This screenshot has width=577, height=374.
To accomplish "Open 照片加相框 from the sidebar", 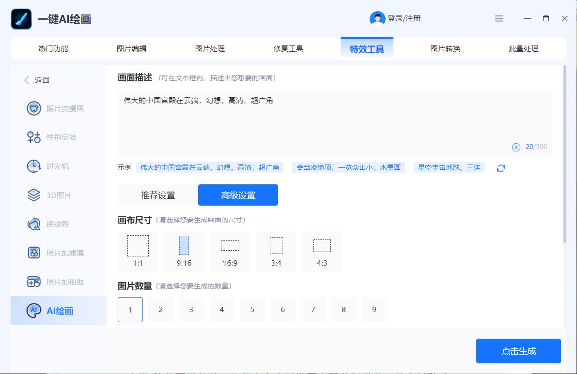I will [59, 282].
